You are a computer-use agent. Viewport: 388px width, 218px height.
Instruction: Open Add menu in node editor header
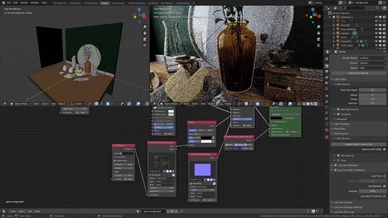[x=30, y=211]
